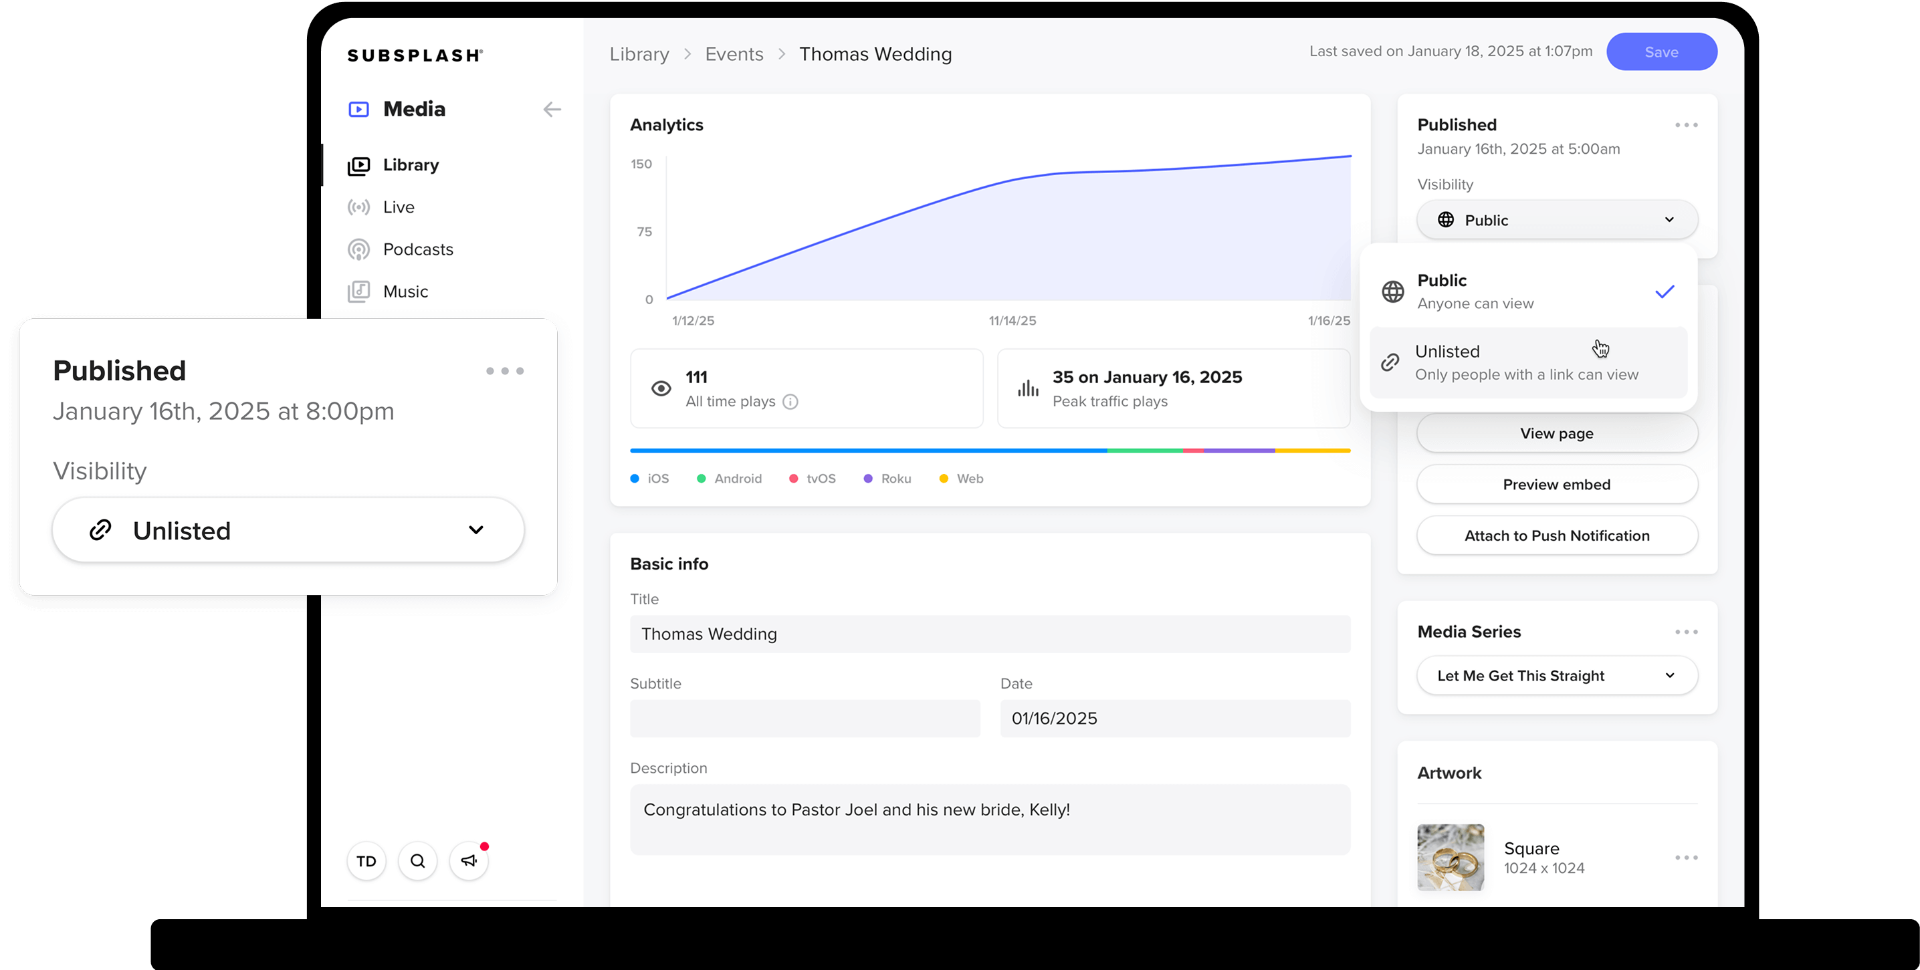Click Attach to Push Notification button

coord(1557,535)
